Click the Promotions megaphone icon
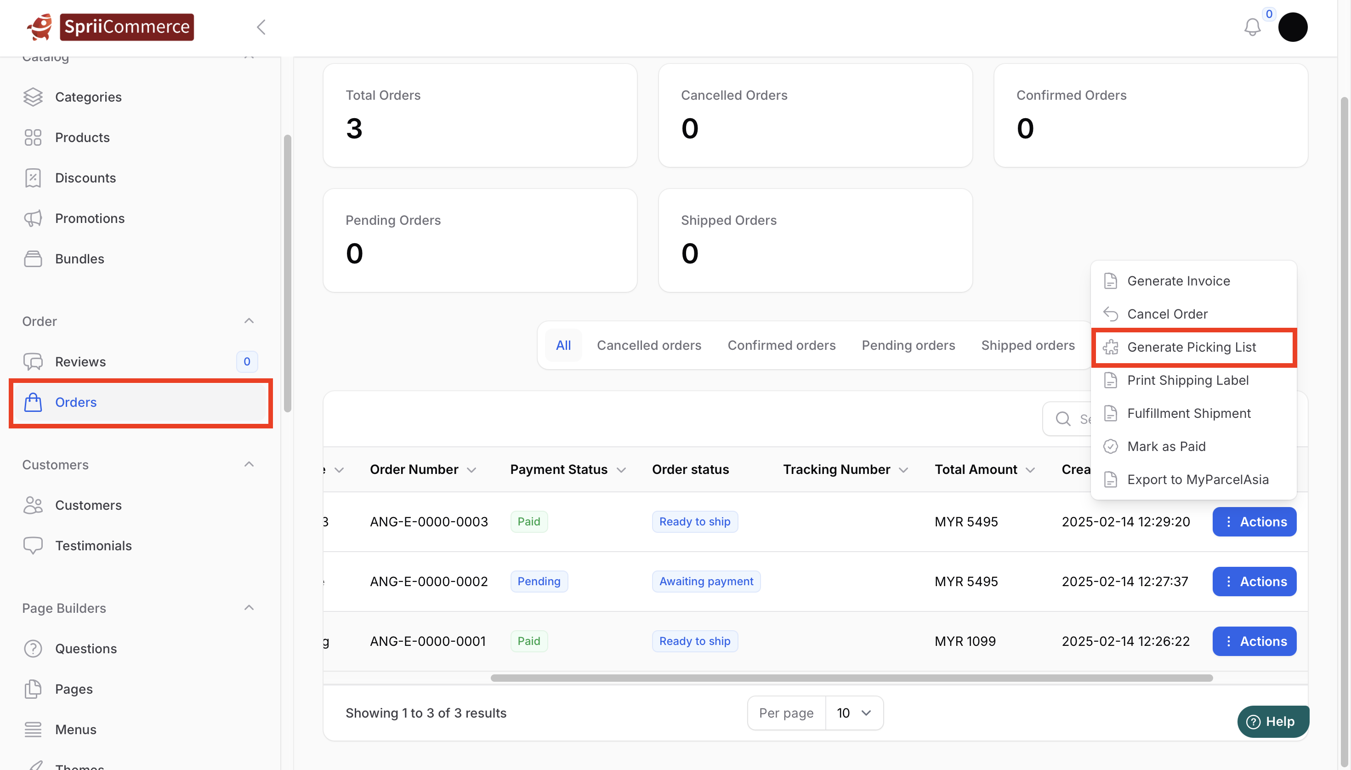Image resolution: width=1351 pixels, height=770 pixels. tap(33, 218)
